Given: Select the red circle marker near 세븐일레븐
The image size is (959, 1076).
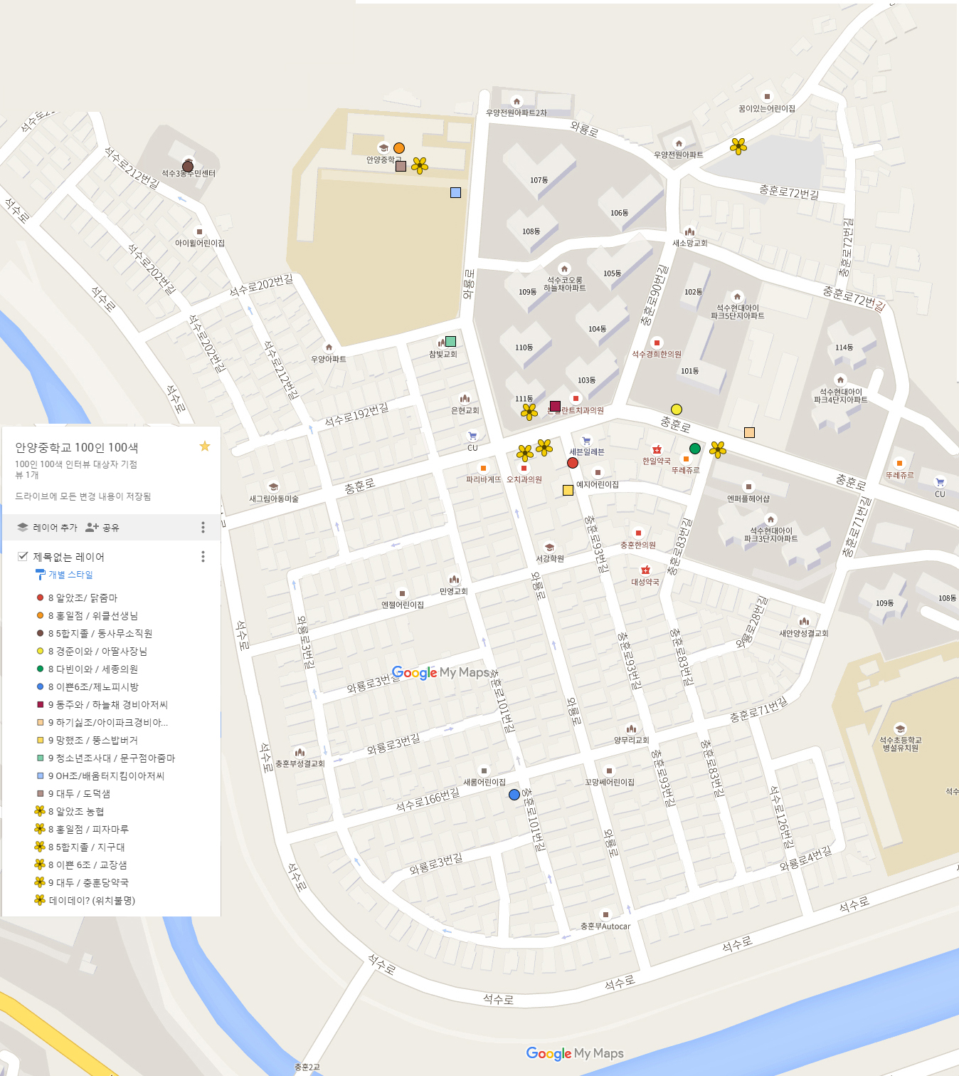Looking at the screenshot, I should tap(573, 462).
